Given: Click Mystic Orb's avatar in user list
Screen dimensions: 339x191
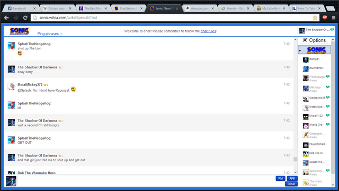Looking at the screenshot, I should tap(306, 126).
